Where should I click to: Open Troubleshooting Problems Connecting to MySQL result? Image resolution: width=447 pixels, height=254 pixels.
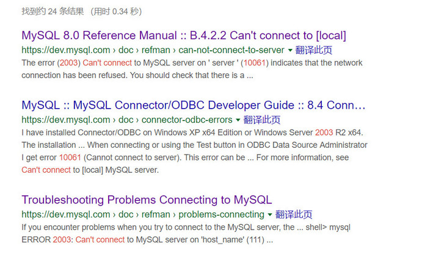147,200
